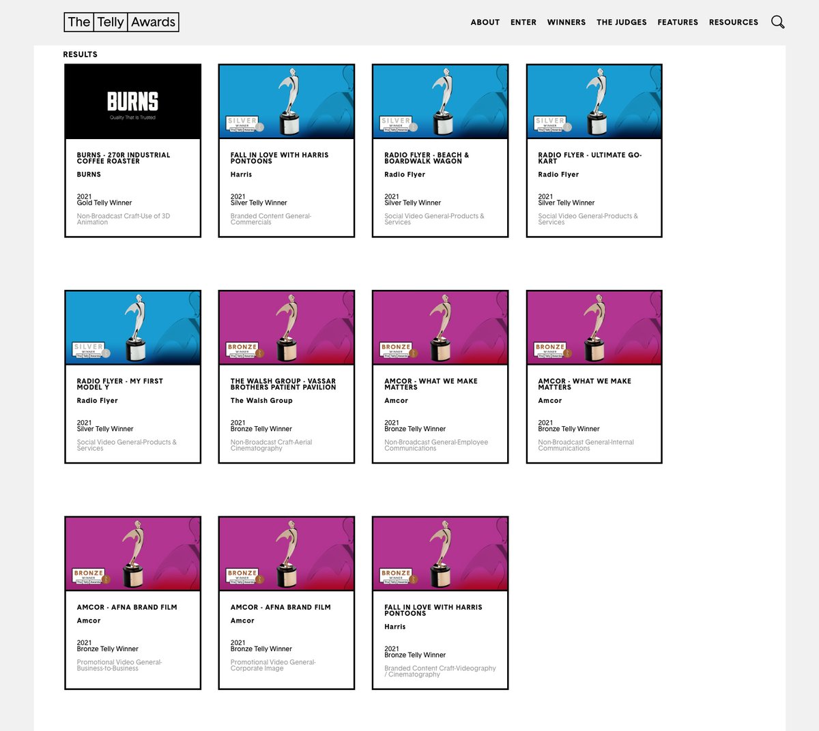Select 'Branded Content Craft-Videography / Cinematography' text
819x731 pixels.
click(x=440, y=672)
